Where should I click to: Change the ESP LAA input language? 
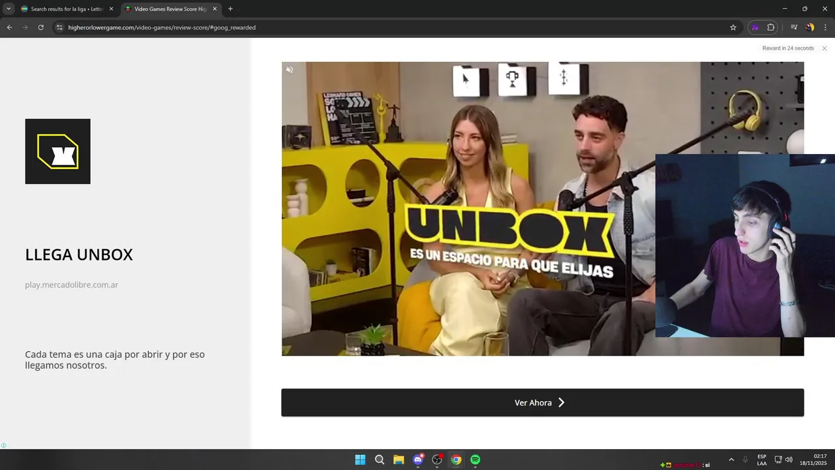point(762,460)
